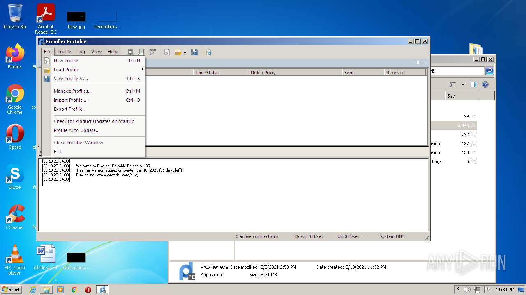This screenshot has height=295, width=526.
Task: Expand the Load Profile submenu
Action: (93, 70)
